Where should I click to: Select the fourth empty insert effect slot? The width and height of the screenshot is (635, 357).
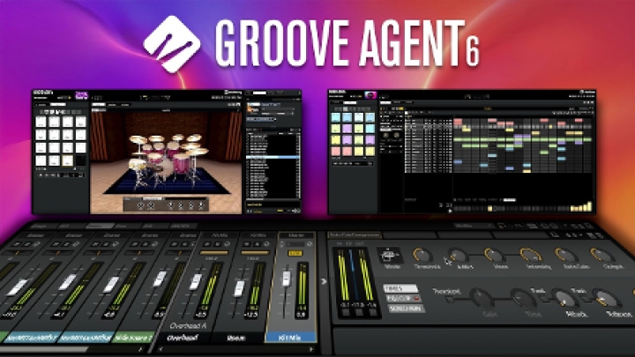coord(519,234)
